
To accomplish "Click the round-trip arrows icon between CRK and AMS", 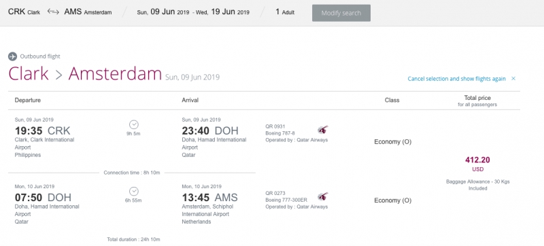I will click(x=53, y=12).
